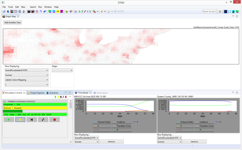This screenshot has height=150, width=242.
Task: Click the red clock icon in toolbar
Action: pyautogui.click(x=37, y=12)
